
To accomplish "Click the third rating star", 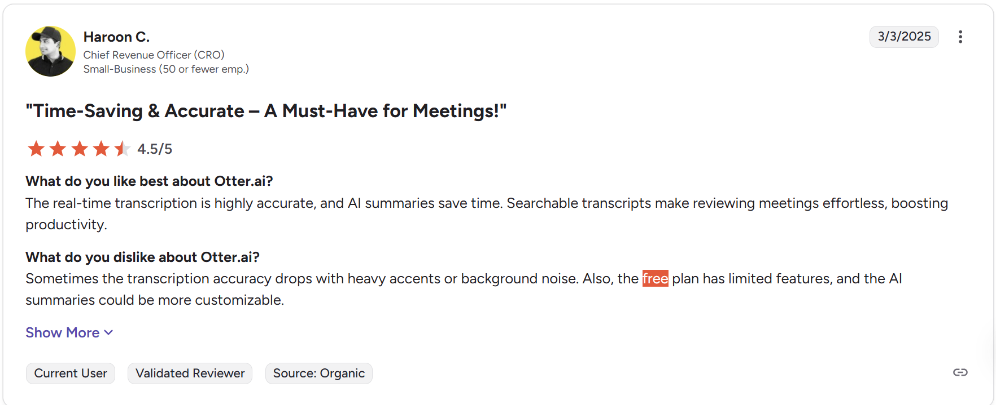I will [80, 149].
